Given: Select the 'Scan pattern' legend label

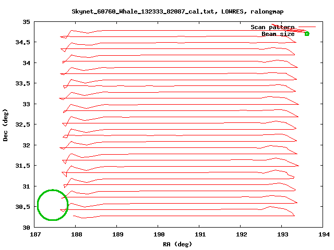Looking at the screenshot, I should click(x=272, y=27).
